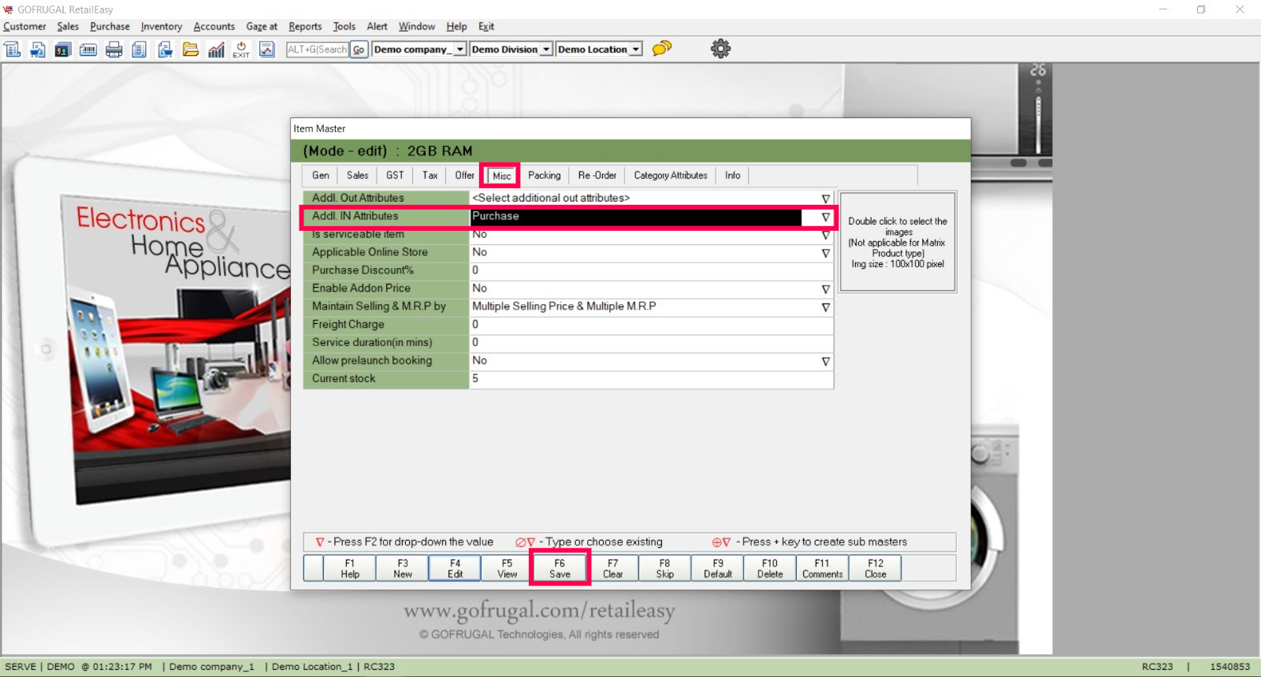Open the Inventory menu
The image size is (1261, 677).
(162, 27)
